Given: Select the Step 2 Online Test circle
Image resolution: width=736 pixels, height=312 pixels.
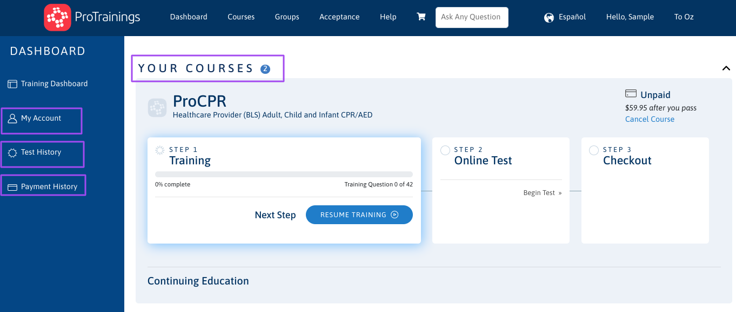Looking at the screenshot, I should [x=445, y=150].
